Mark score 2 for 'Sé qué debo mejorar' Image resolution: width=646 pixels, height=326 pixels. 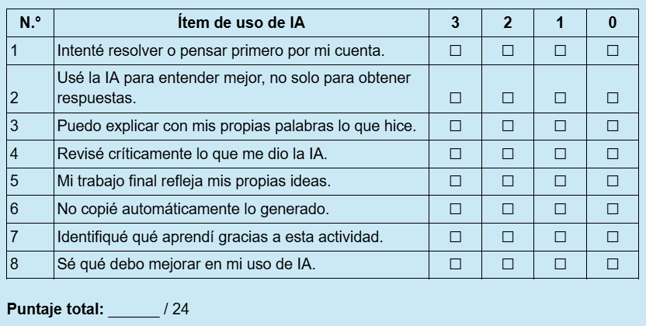click(508, 264)
